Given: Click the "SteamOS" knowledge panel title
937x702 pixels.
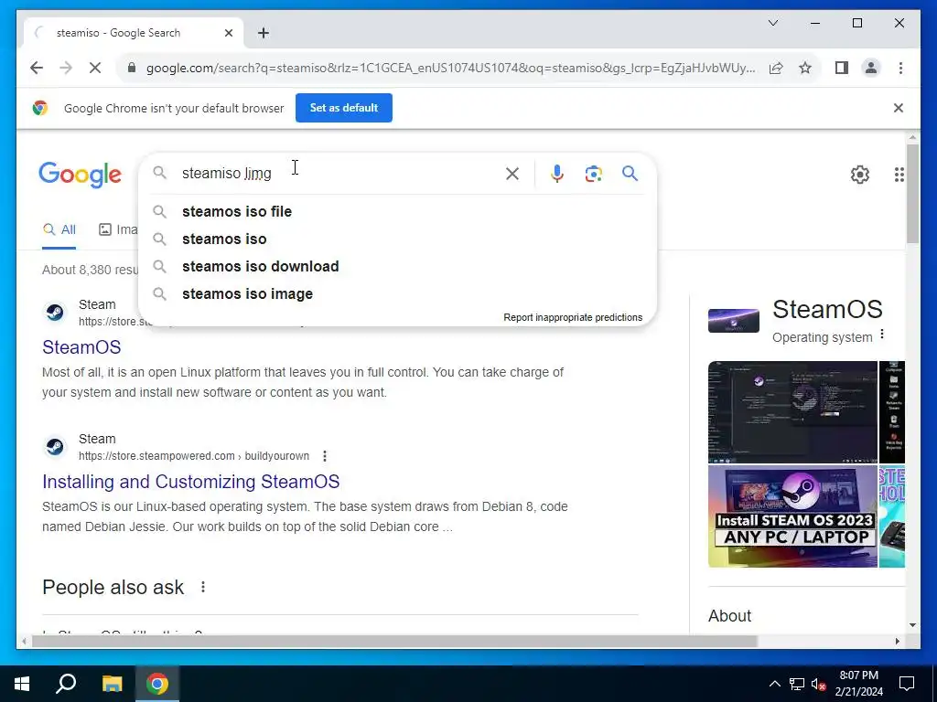Looking at the screenshot, I should (827, 309).
